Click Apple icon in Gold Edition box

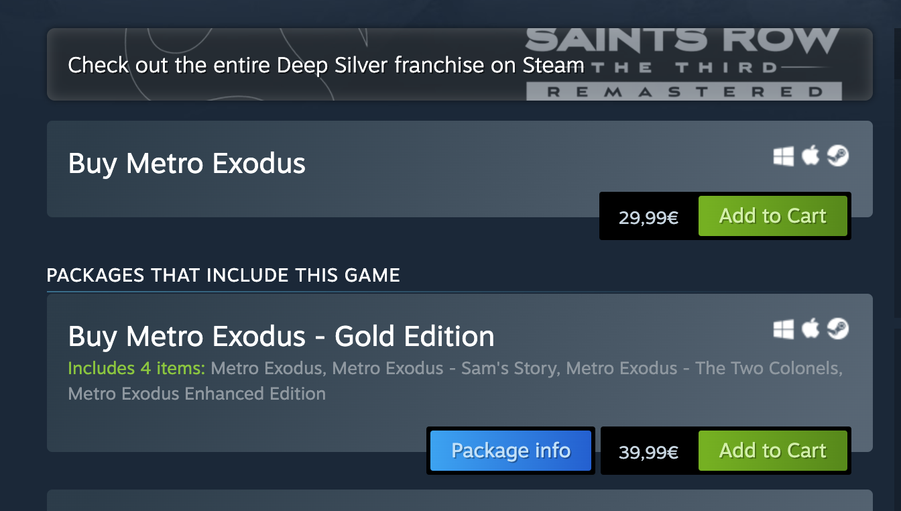point(810,329)
